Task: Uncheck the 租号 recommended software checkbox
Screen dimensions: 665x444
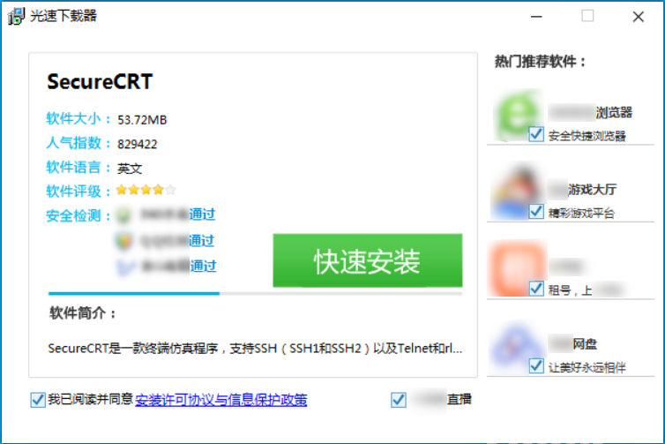Action: coord(536,289)
